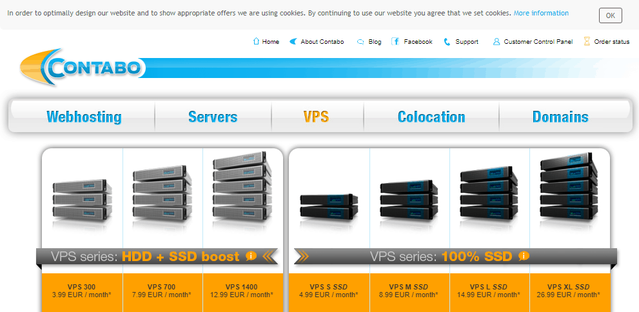Viewport: 639px width, 312px height.
Task: Choose VPS XL SSD at 26.99 EUR
Action: (569, 291)
